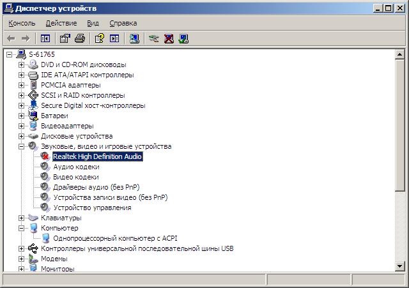The image size is (409, 288).
Task: Click the Uninstall device red X icon
Action: coord(169,39)
